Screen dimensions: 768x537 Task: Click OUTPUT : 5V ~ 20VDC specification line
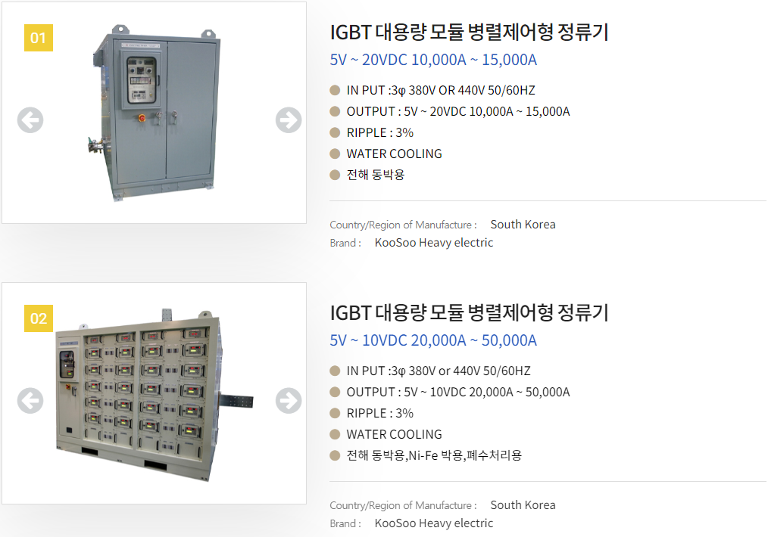(457, 111)
